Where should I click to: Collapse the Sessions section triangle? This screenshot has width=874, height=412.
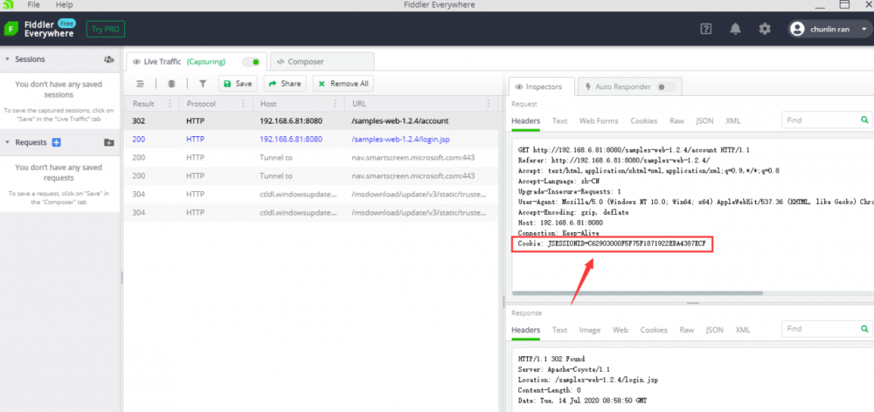(7, 59)
